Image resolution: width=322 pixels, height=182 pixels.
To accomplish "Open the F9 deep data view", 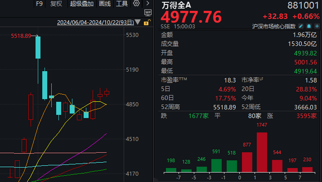I will (39, 4).
